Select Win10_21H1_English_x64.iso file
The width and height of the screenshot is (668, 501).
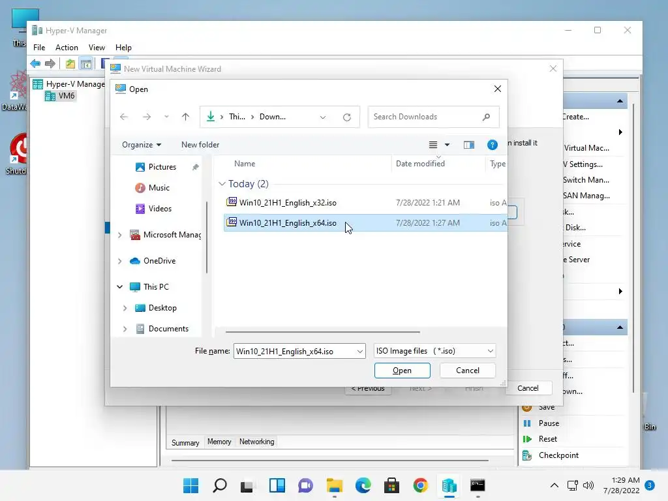point(365,223)
